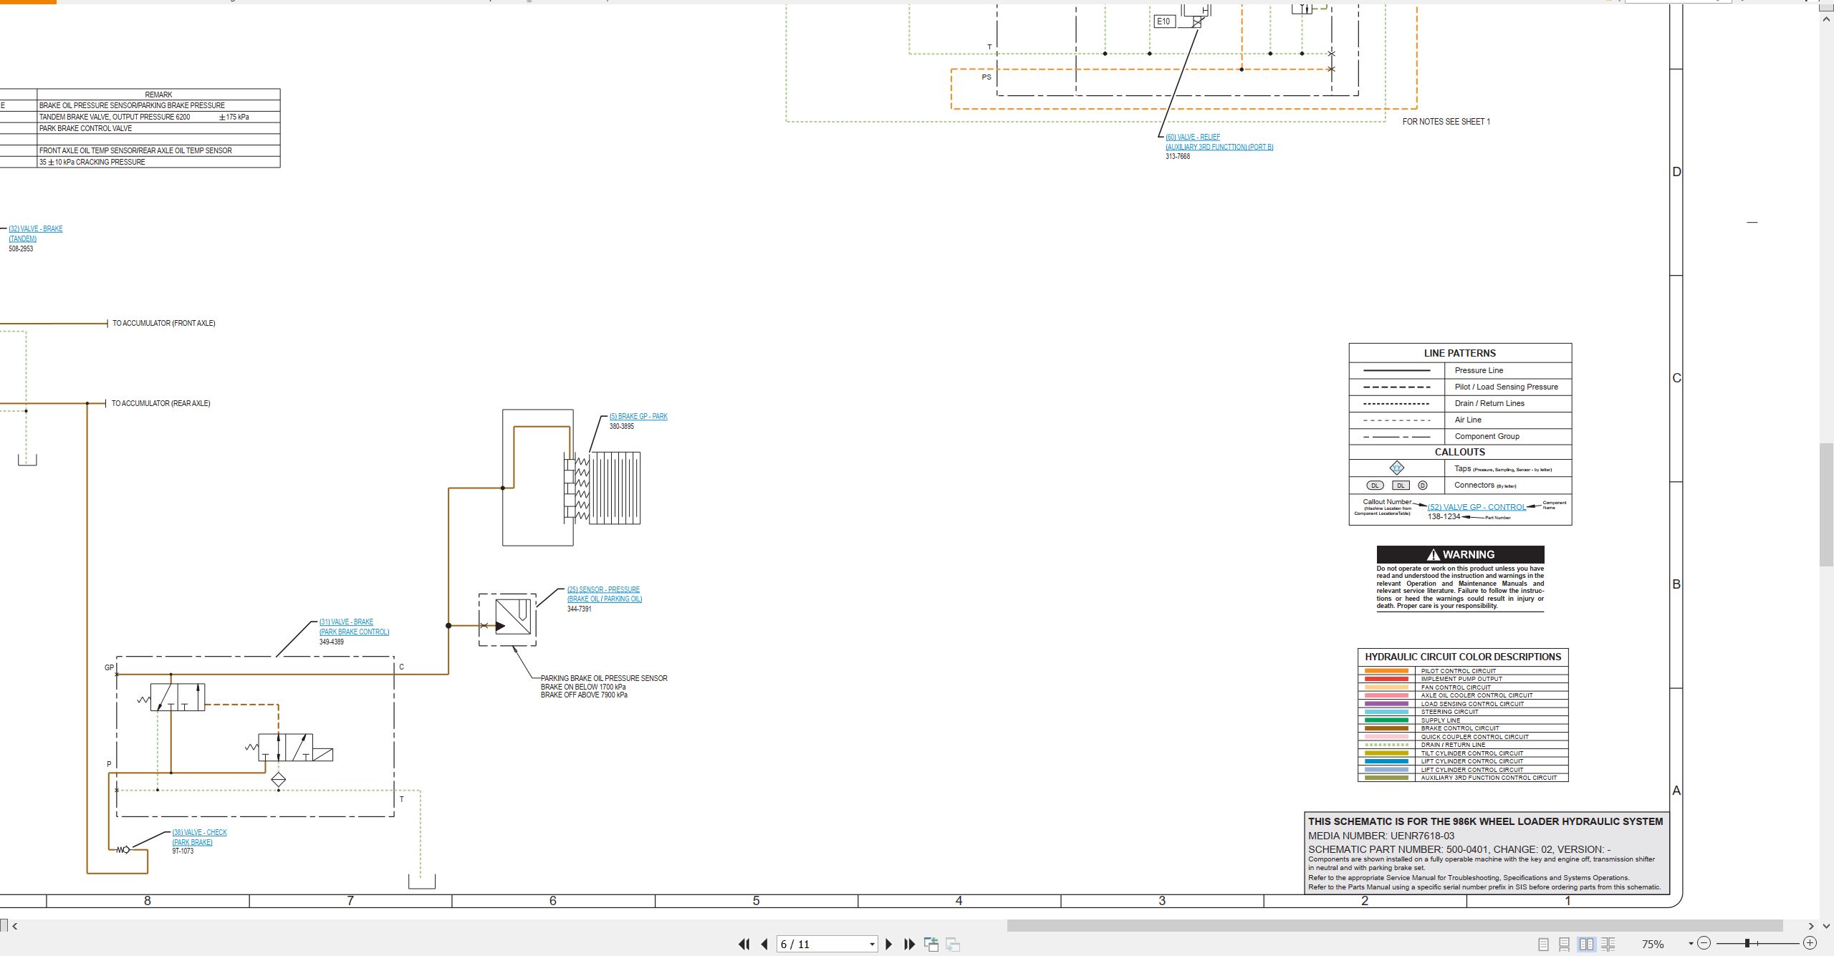
Task: Go to the next page
Action: click(x=889, y=945)
